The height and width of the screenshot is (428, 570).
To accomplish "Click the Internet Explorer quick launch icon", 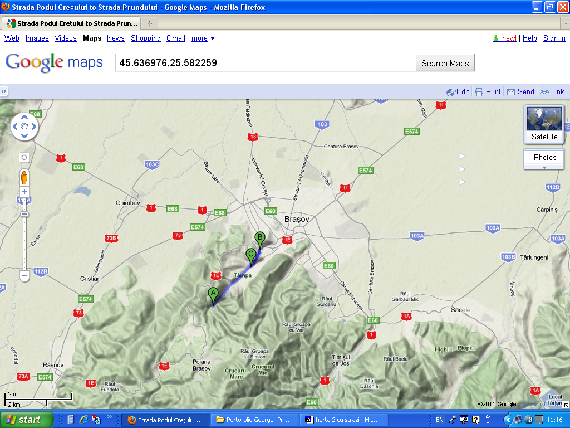I will (x=83, y=420).
